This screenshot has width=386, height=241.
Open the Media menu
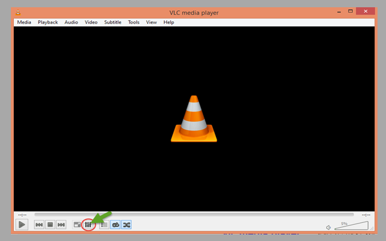(x=24, y=22)
